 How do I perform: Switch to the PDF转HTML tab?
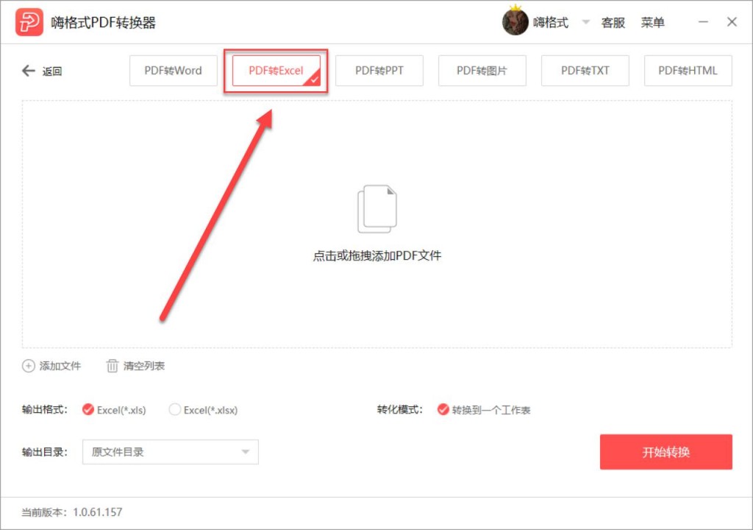pyautogui.click(x=688, y=71)
